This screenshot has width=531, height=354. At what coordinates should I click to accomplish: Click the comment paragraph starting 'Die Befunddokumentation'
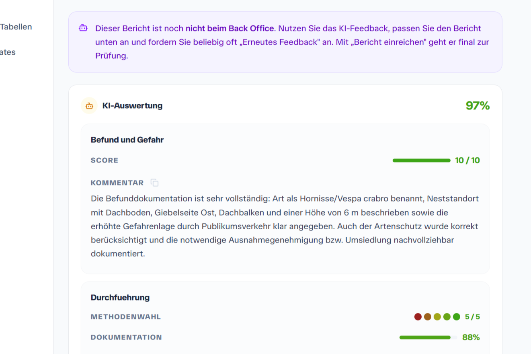tap(285, 226)
